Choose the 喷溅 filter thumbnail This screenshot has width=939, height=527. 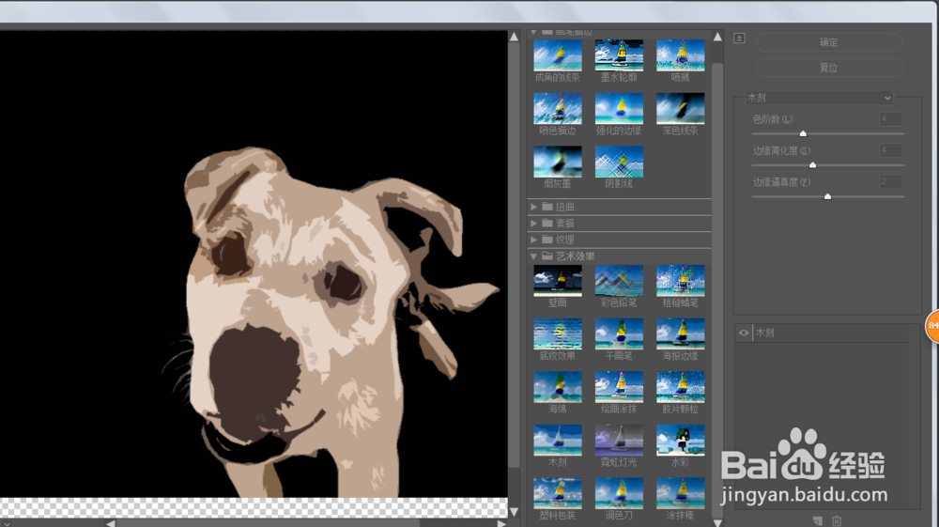(x=680, y=55)
